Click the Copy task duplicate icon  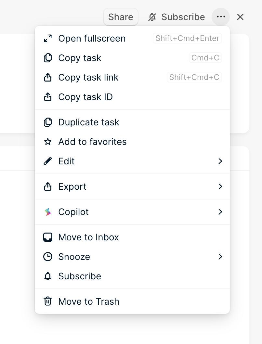click(48, 58)
